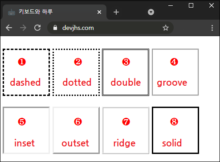The height and width of the screenshot is (162, 220).
Task: Click the red circled number ❻
Action: pyautogui.click(x=78, y=121)
